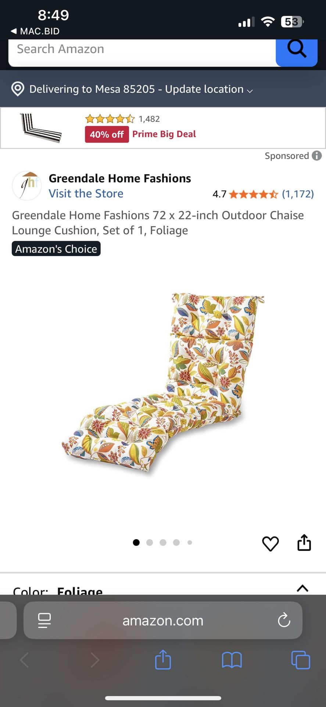Tap the blue search magnifier button
The height and width of the screenshot is (707, 326).
(x=297, y=52)
